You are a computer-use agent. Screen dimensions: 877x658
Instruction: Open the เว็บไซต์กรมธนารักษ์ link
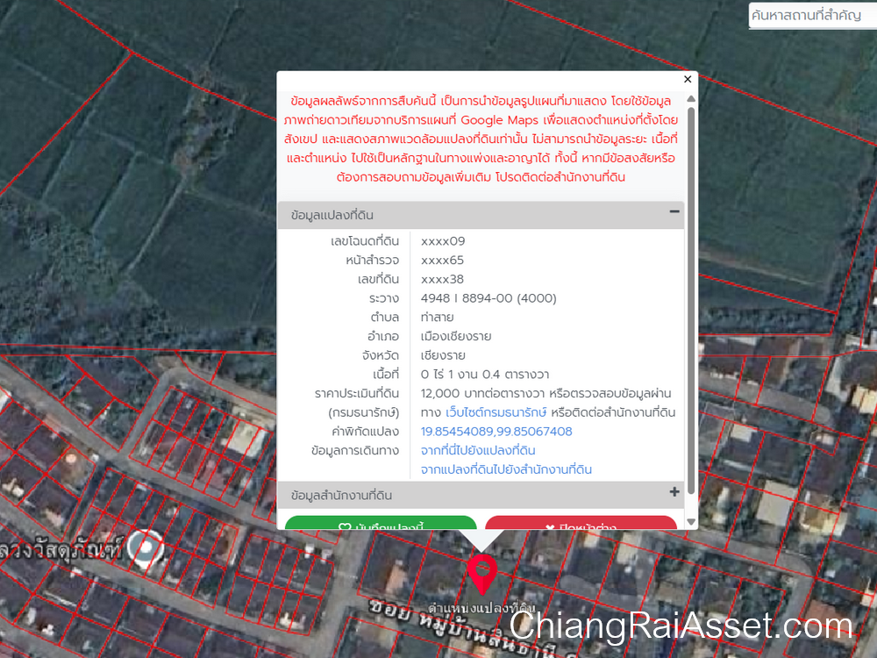tap(496, 412)
